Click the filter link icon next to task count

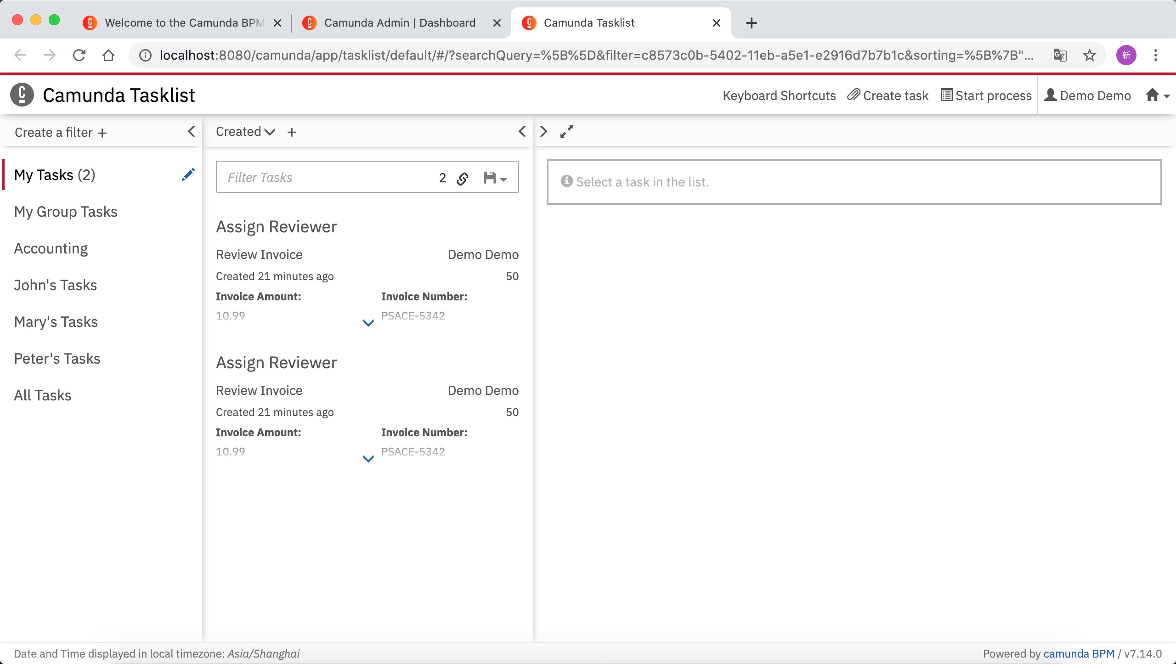click(463, 177)
